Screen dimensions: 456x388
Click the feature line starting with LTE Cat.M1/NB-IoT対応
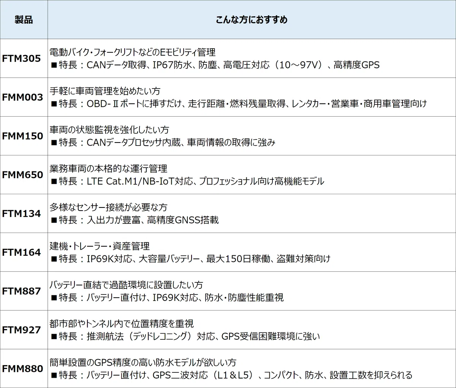coord(187,181)
